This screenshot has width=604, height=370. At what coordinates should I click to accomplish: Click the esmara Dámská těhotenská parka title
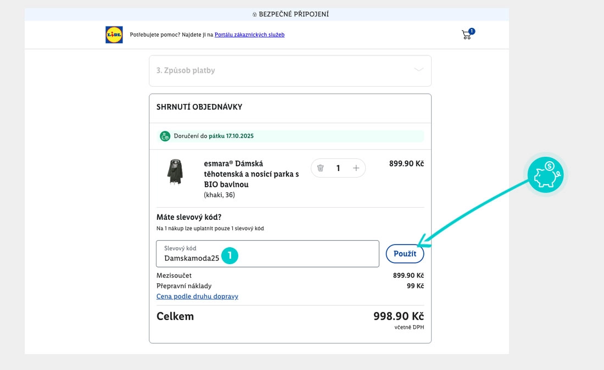pyautogui.click(x=251, y=174)
